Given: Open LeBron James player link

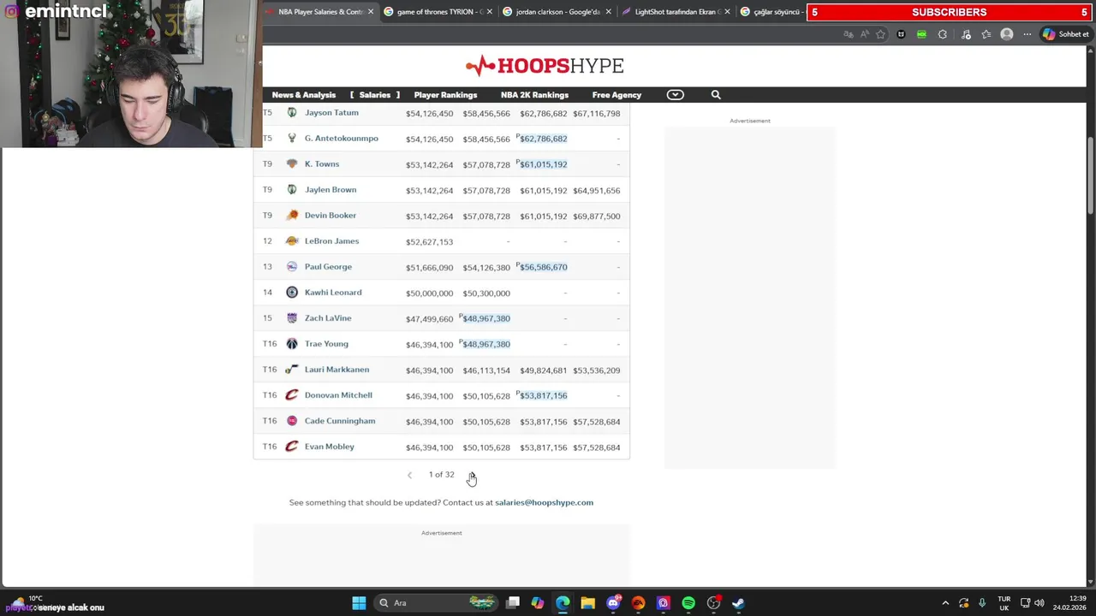Looking at the screenshot, I should [x=331, y=241].
